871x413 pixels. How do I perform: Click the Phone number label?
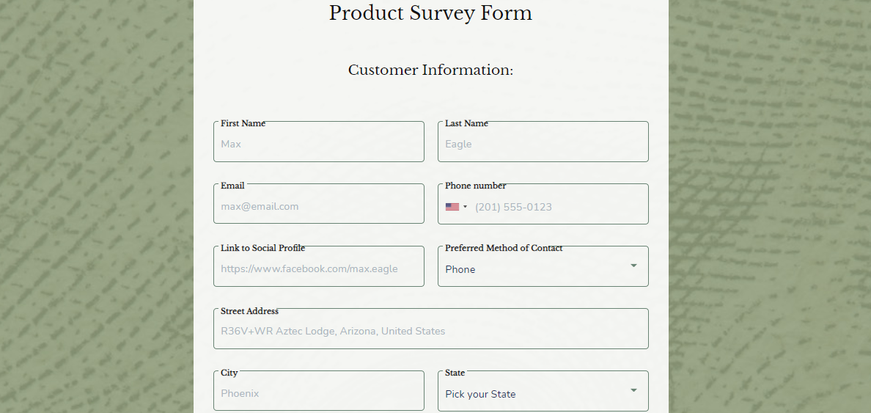476,186
